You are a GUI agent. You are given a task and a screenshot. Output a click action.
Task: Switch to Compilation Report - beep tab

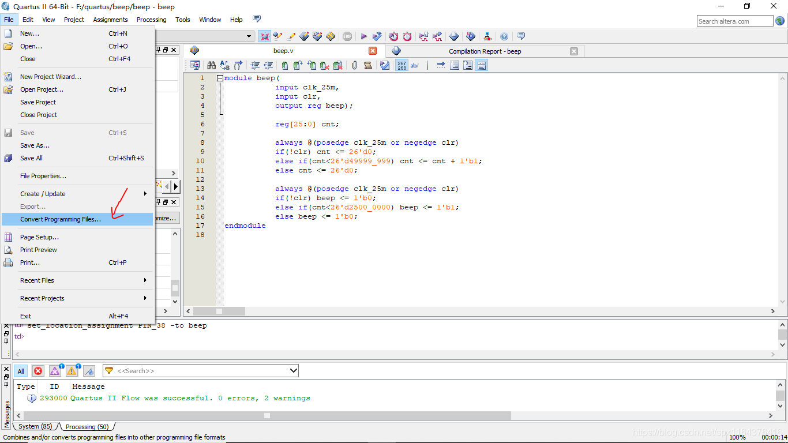(485, 51)
